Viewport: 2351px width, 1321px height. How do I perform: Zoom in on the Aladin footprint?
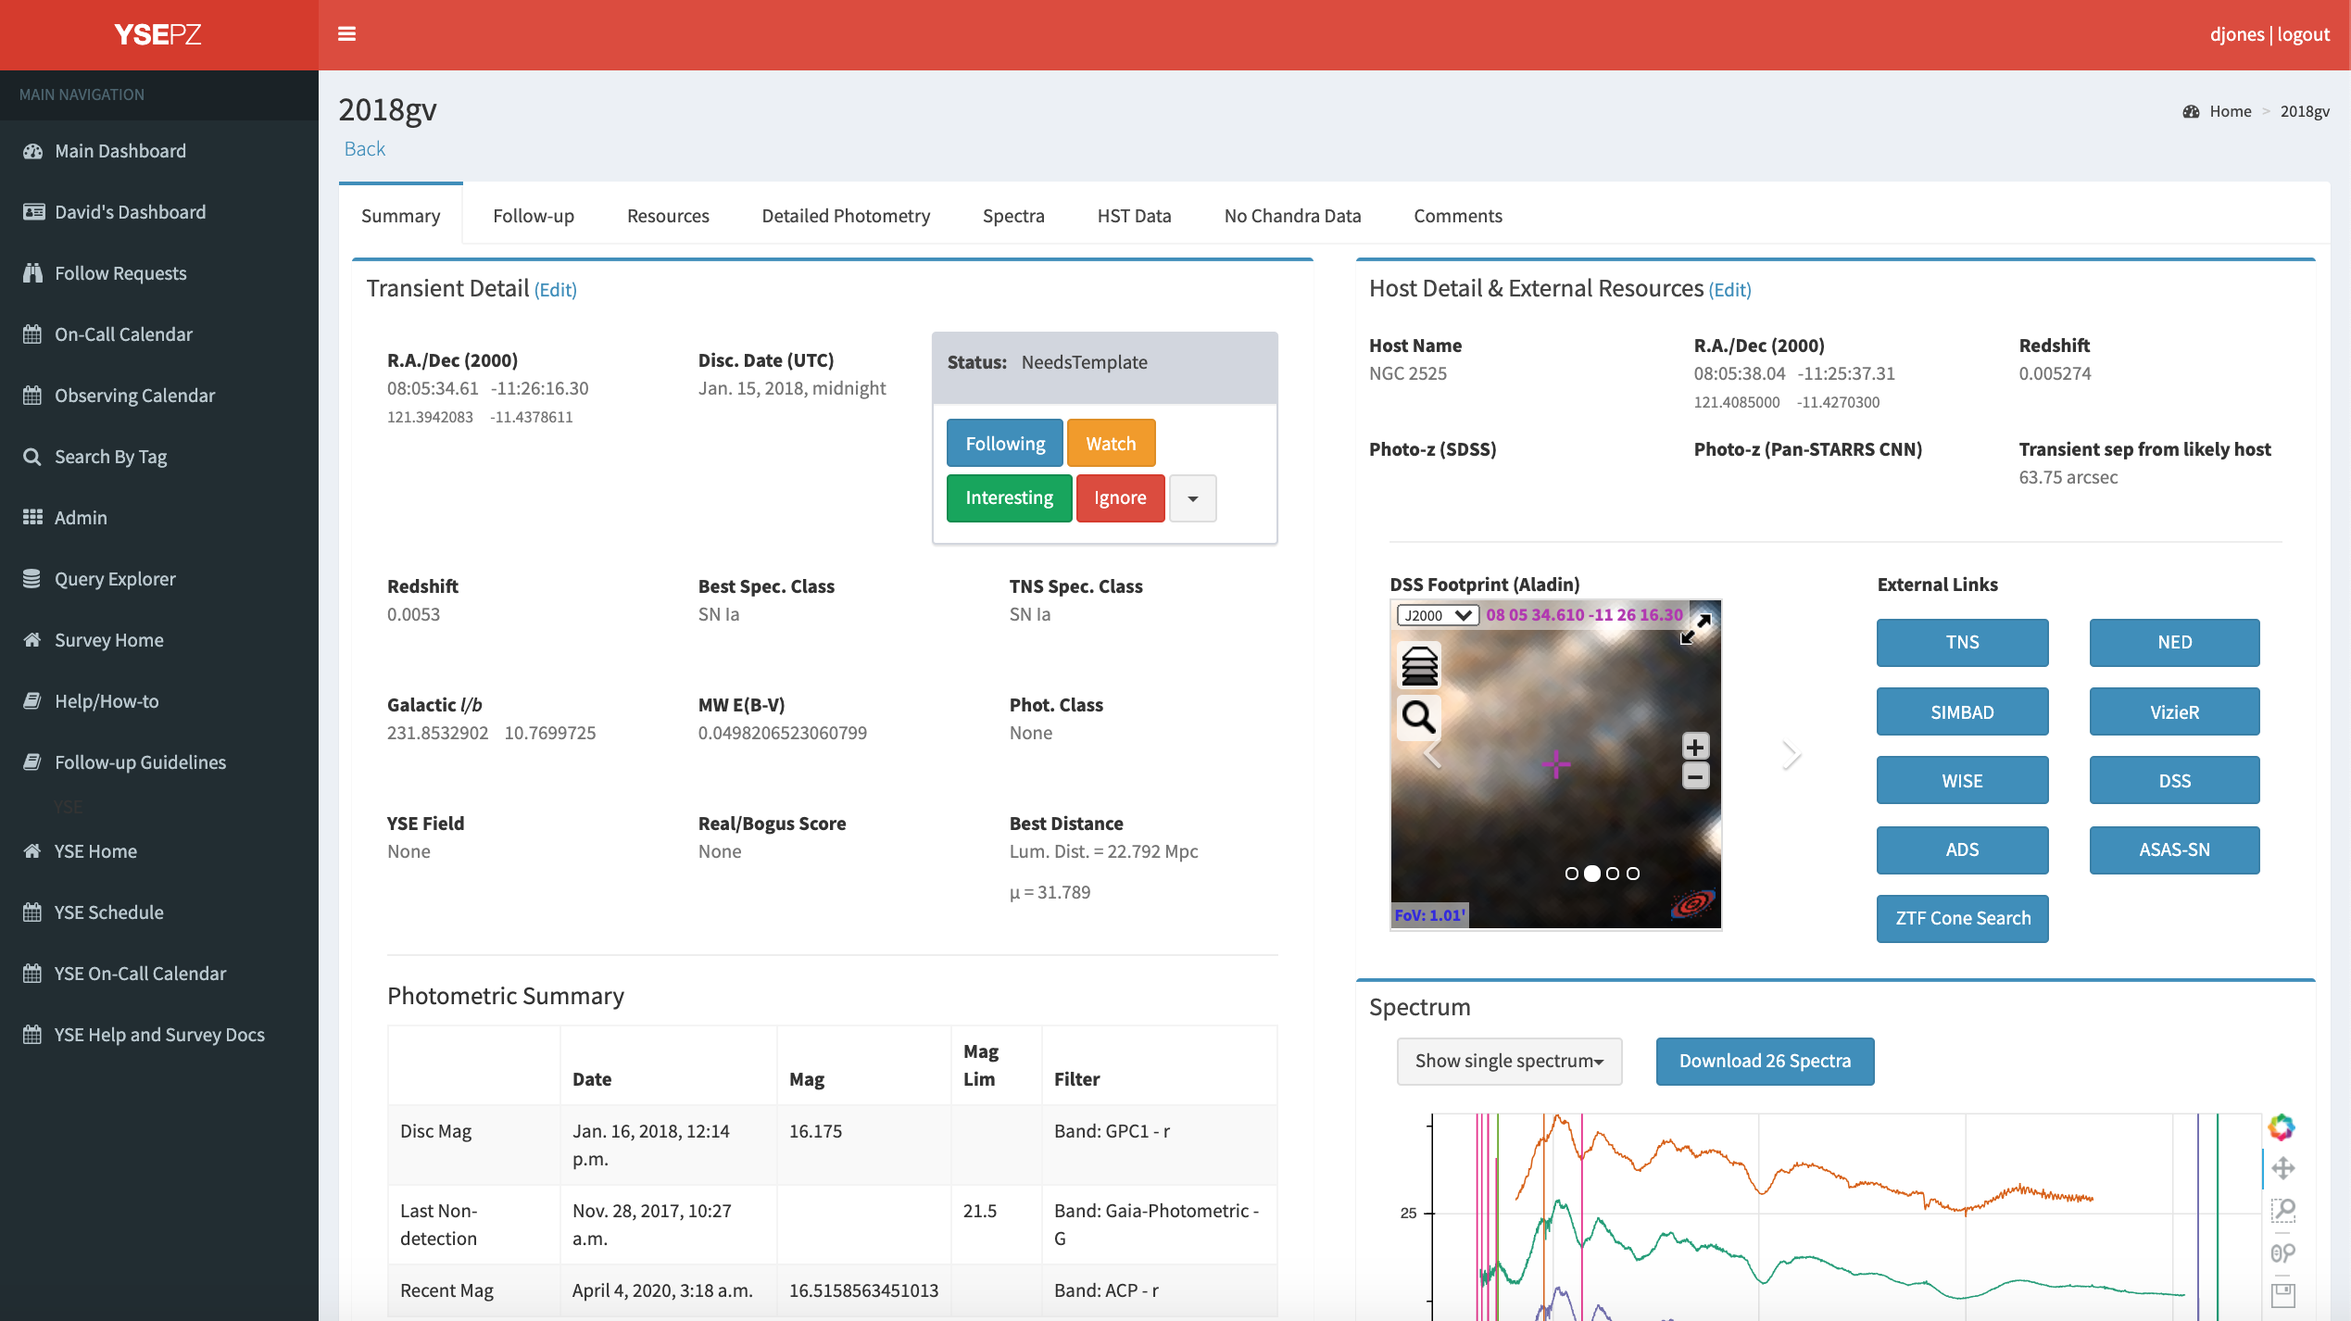[1695, 747]
